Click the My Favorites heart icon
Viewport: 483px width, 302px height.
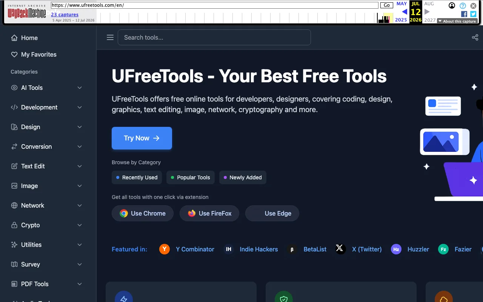click(14, 54)
